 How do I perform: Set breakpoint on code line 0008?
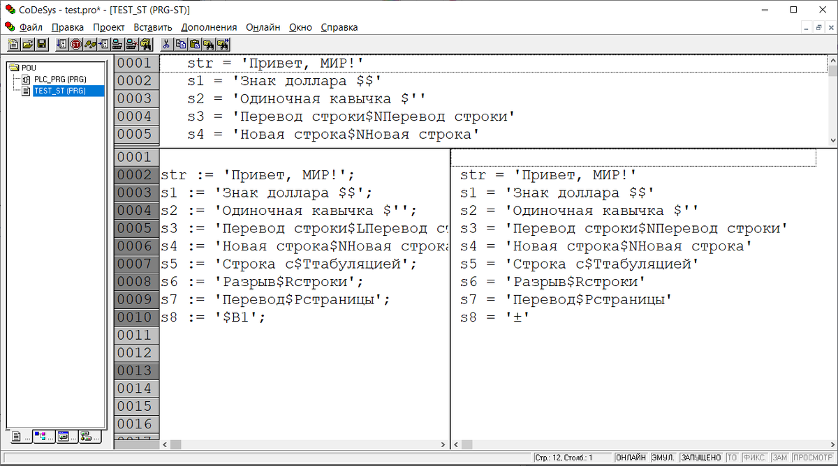coord(137,281)
